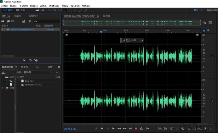
Task: Select the Marquee Selection tool
Action: 70,10
